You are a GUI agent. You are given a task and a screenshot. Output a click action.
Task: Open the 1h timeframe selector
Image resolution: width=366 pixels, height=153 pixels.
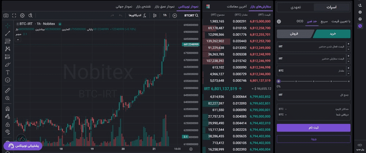(165, 15)
